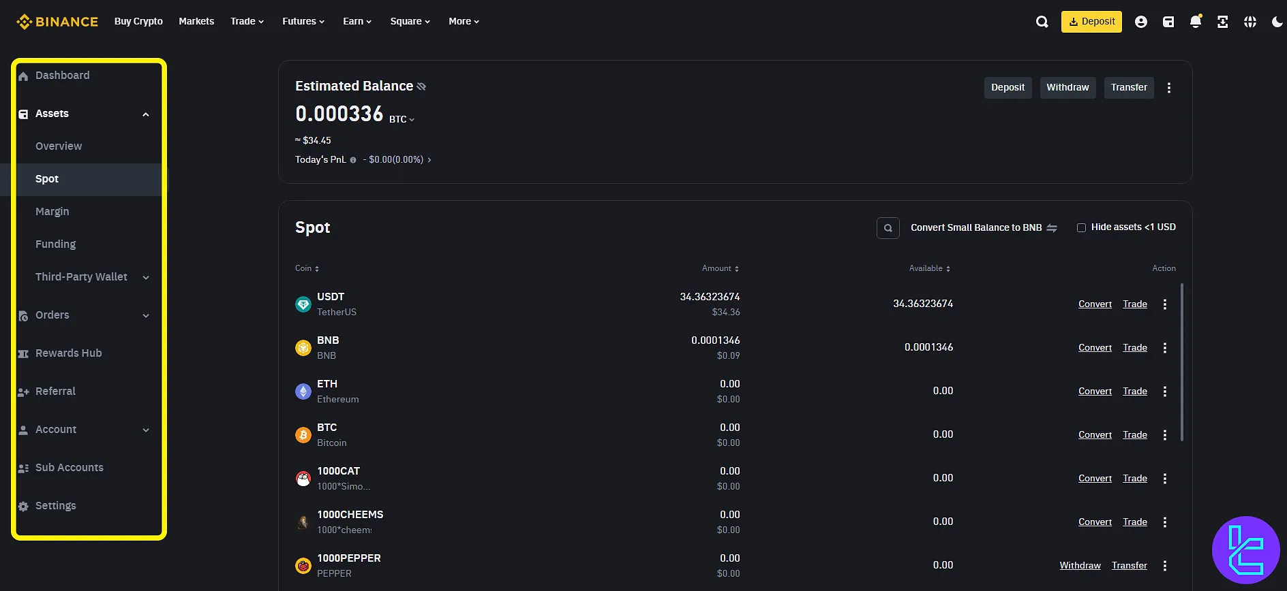Check Hide assets <1 USD

[x=1081, y=227]
